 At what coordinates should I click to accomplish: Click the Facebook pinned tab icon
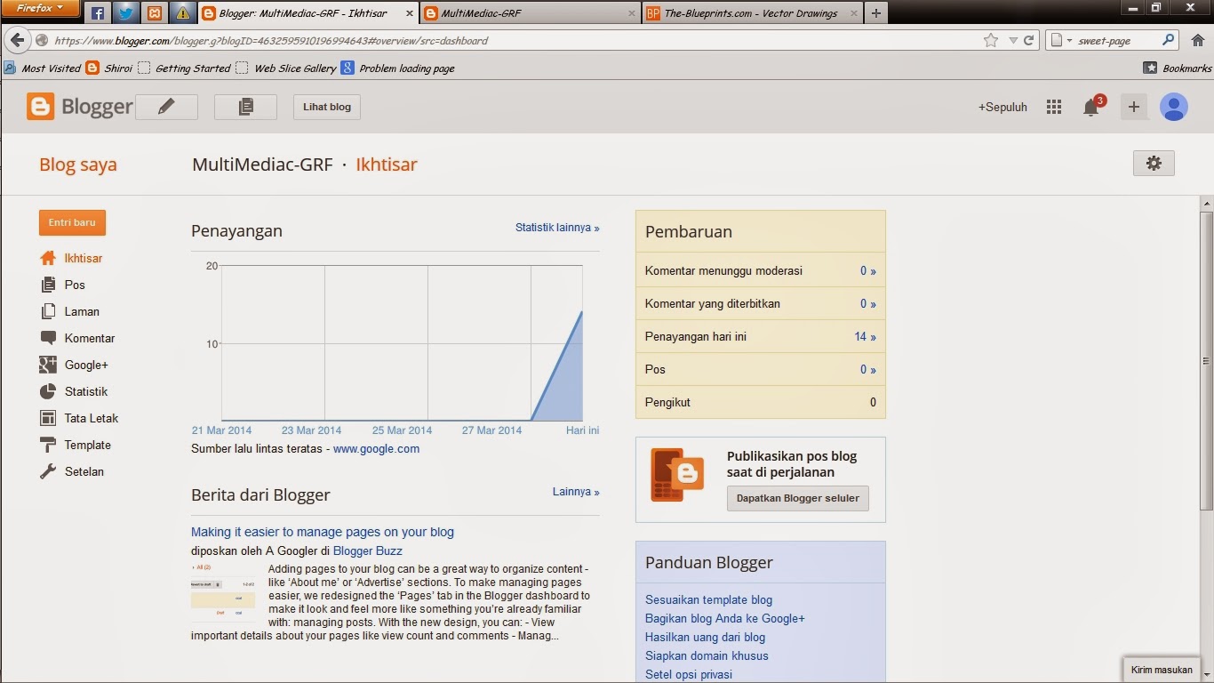pos(98,13)
